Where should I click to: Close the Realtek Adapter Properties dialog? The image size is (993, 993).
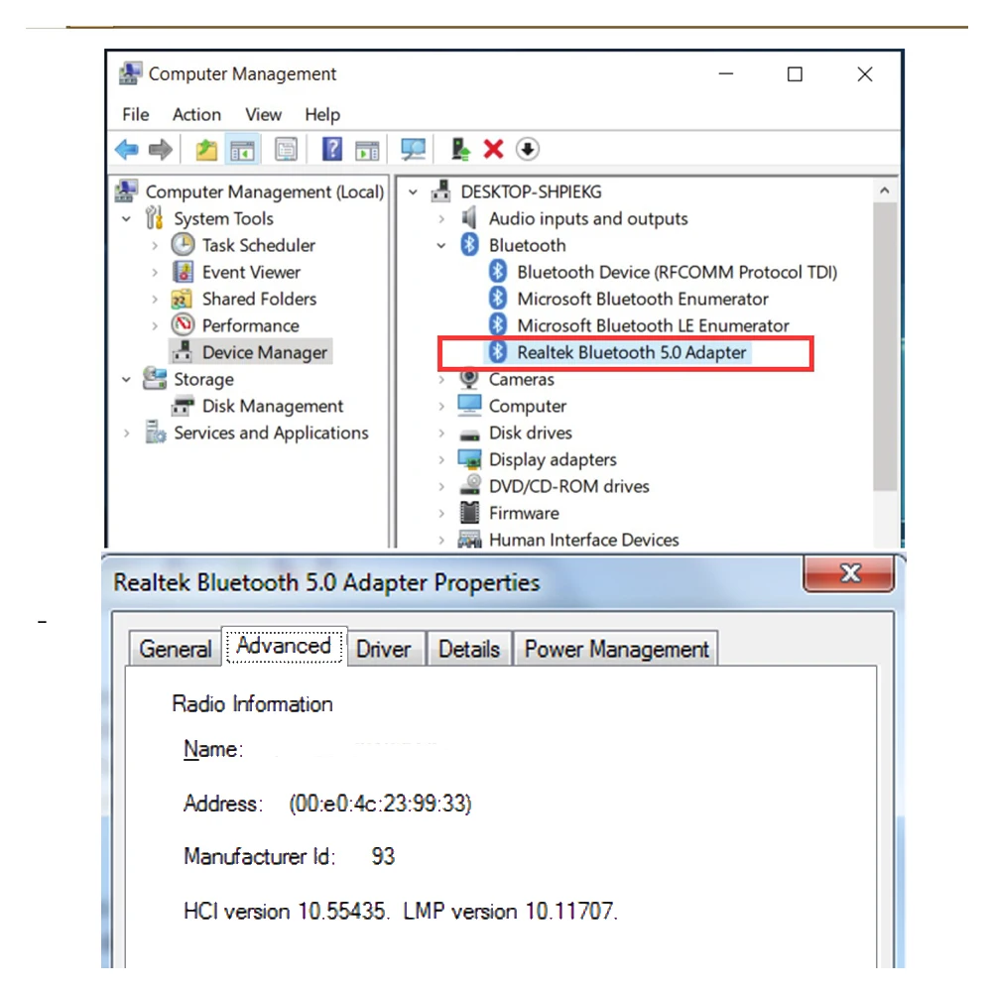point(848,573)
